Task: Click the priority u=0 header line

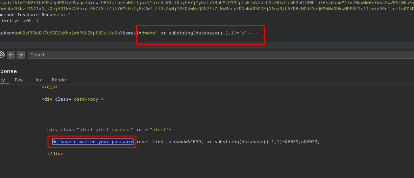Action: [19, 21]
